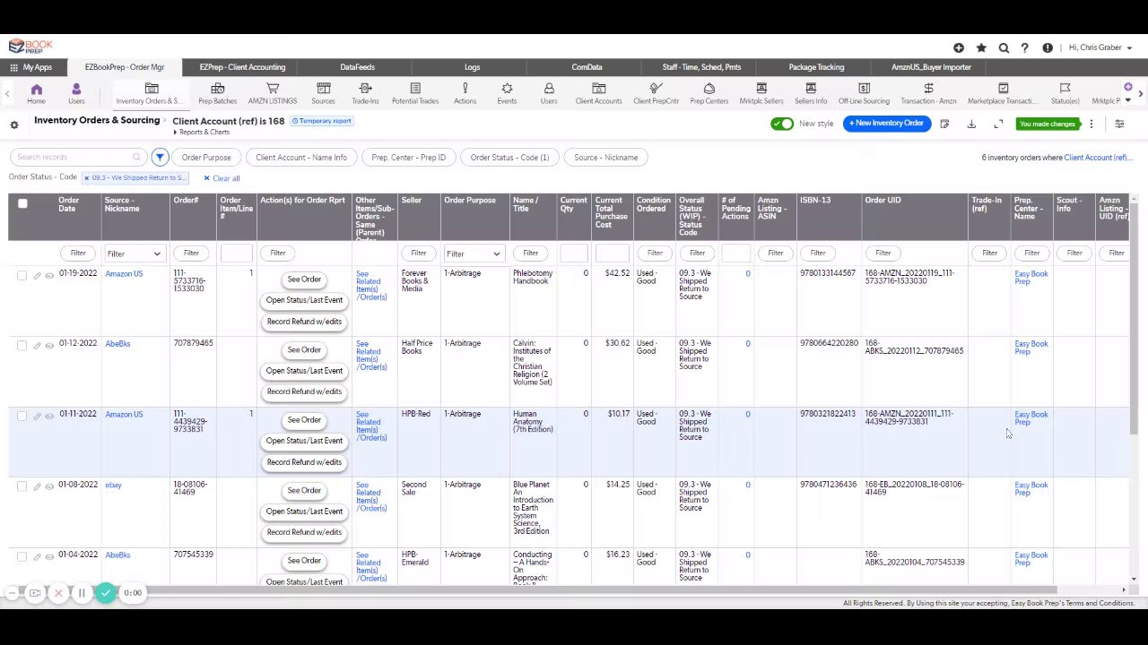Click See Order for Phlebotomy Handbook row
The width and height of the screenshot is (1148, 645).
304,279
